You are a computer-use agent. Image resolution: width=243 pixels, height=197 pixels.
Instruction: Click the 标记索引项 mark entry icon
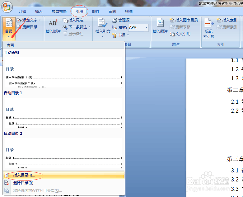click(x=209, y=23)
